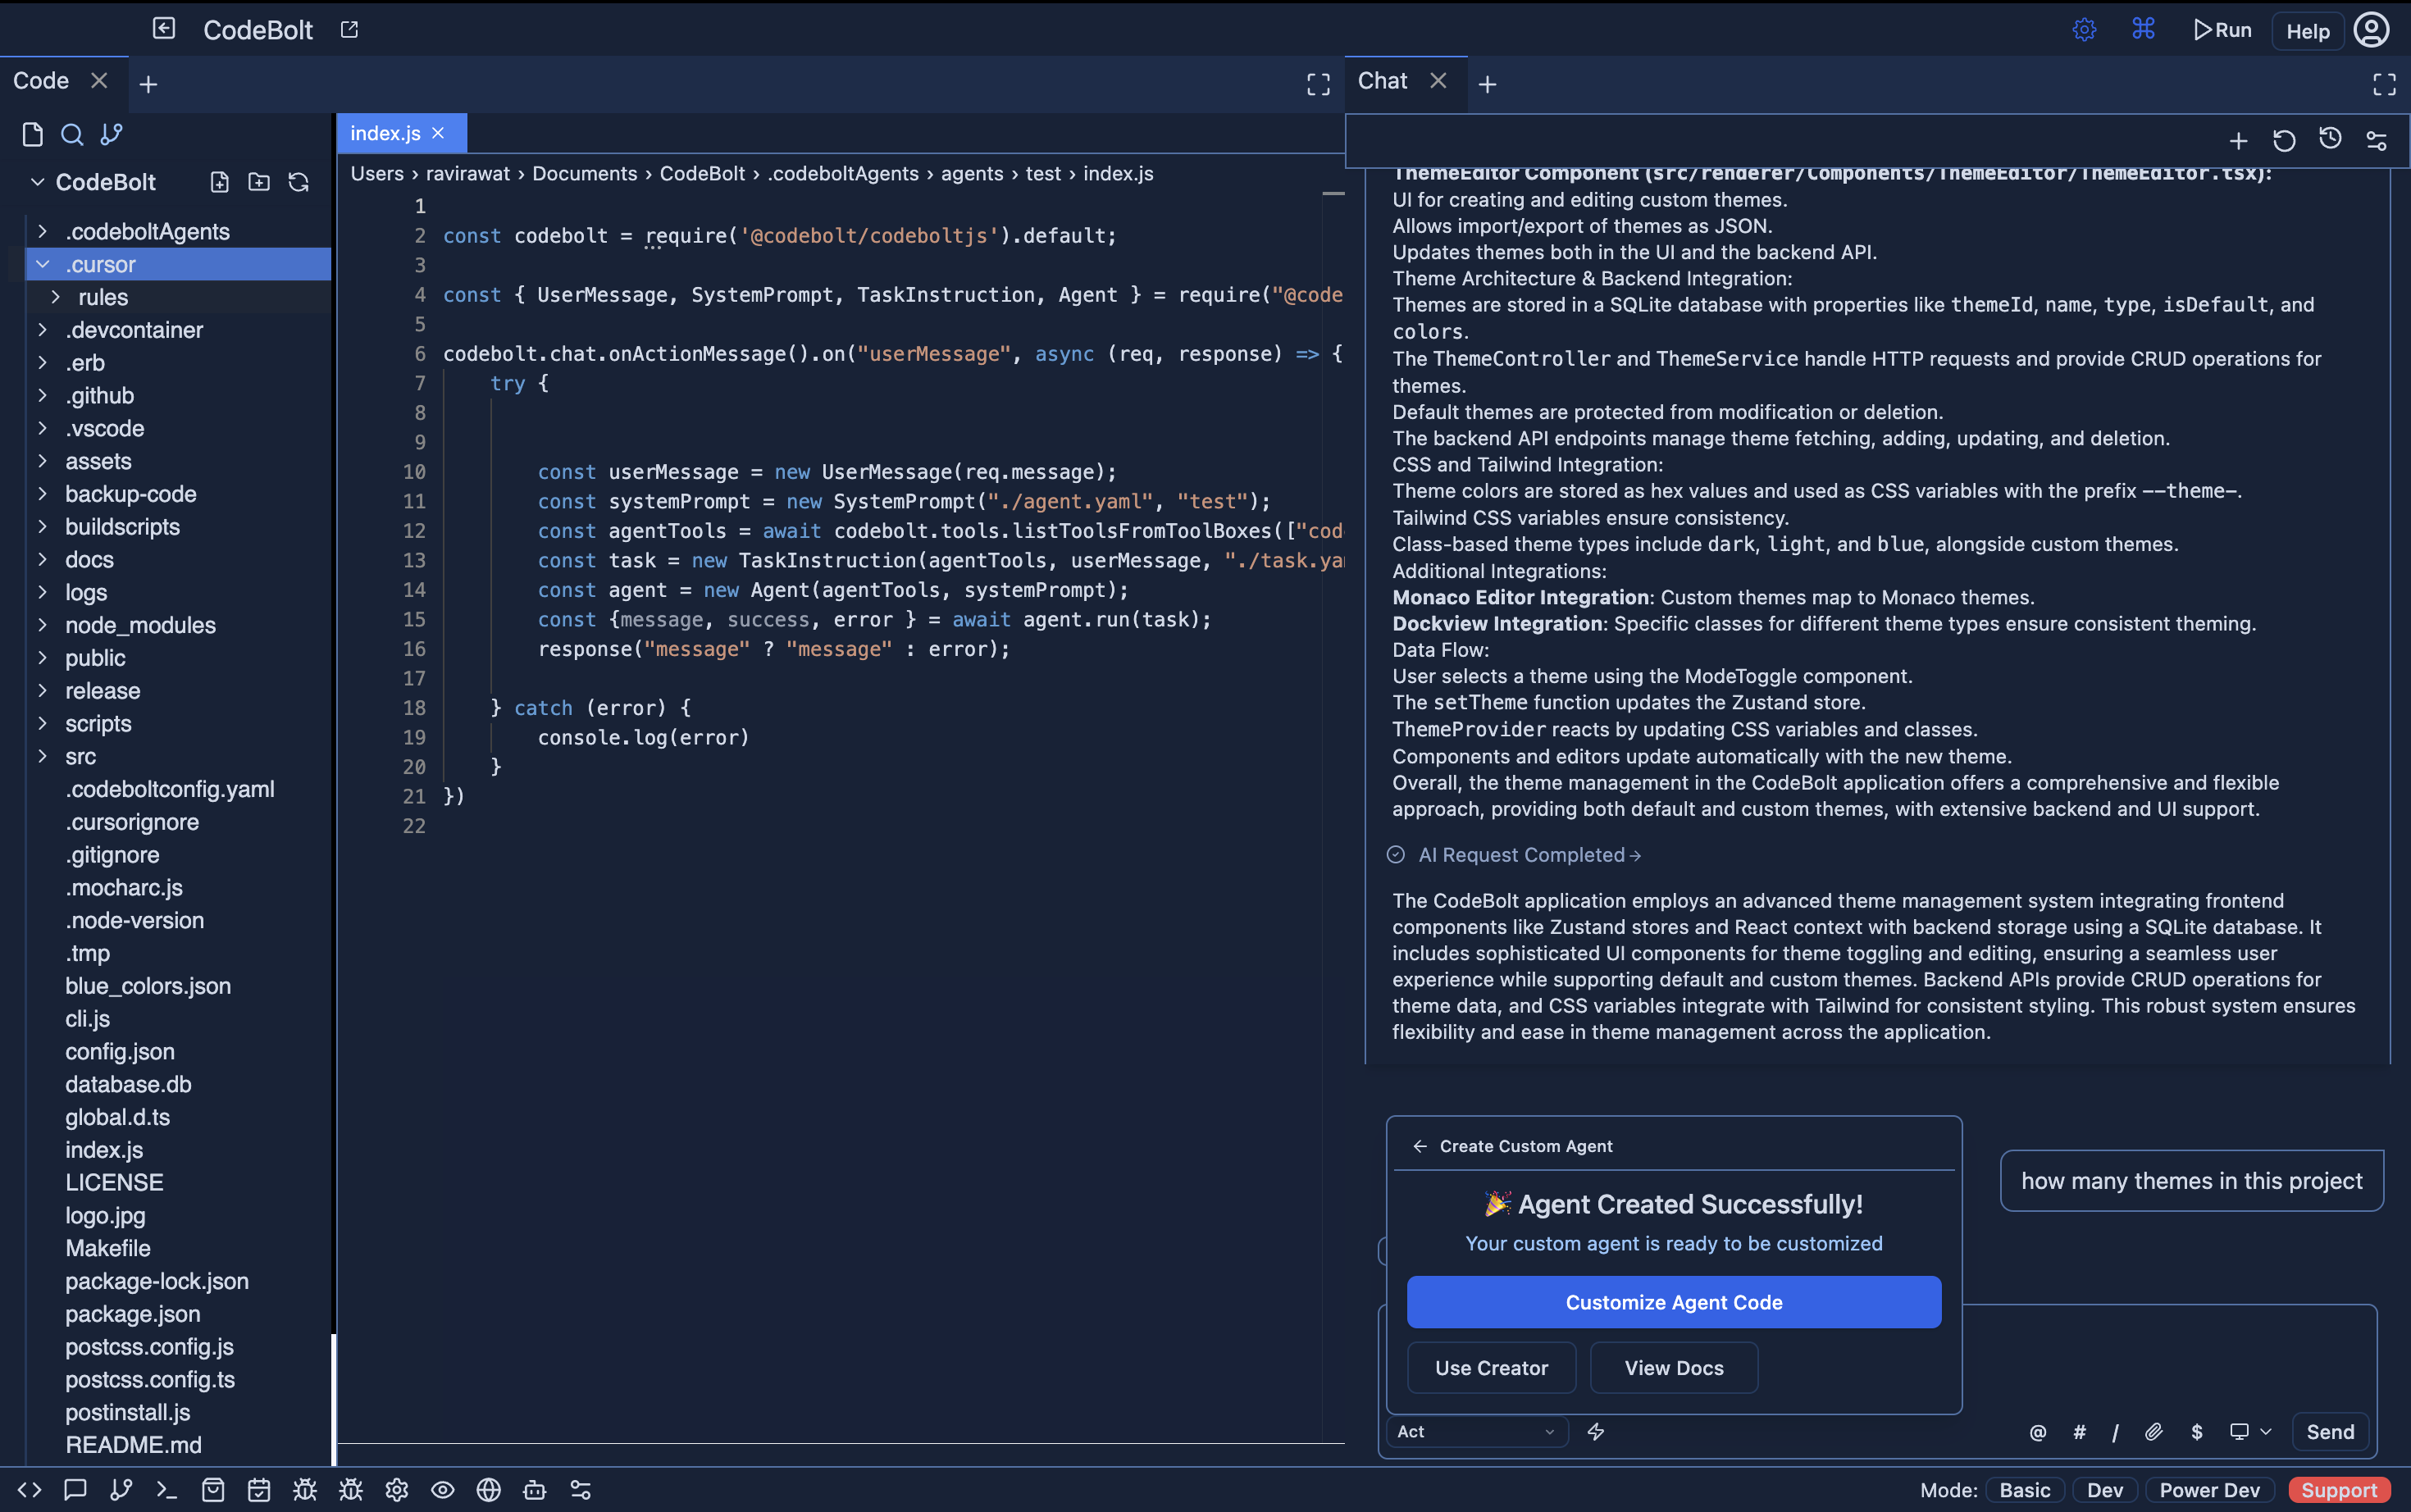Open package.json in the file tree
The height and width of the screenshot is (1512, 2411).
(133, 1314)
